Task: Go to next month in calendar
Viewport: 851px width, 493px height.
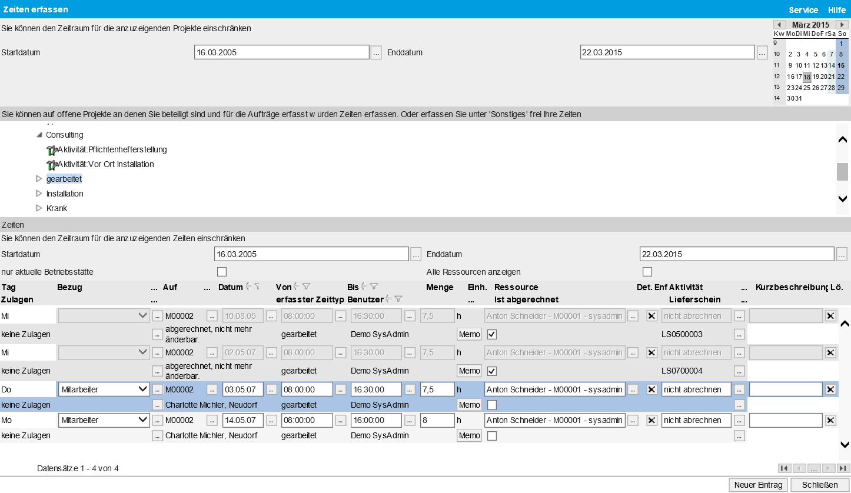Action: click(x=843, y=25)
